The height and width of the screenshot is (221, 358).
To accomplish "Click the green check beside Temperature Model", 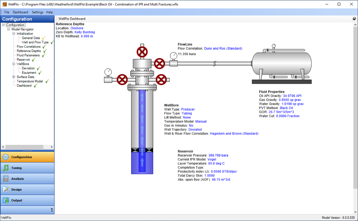I will tap(47, 81).
